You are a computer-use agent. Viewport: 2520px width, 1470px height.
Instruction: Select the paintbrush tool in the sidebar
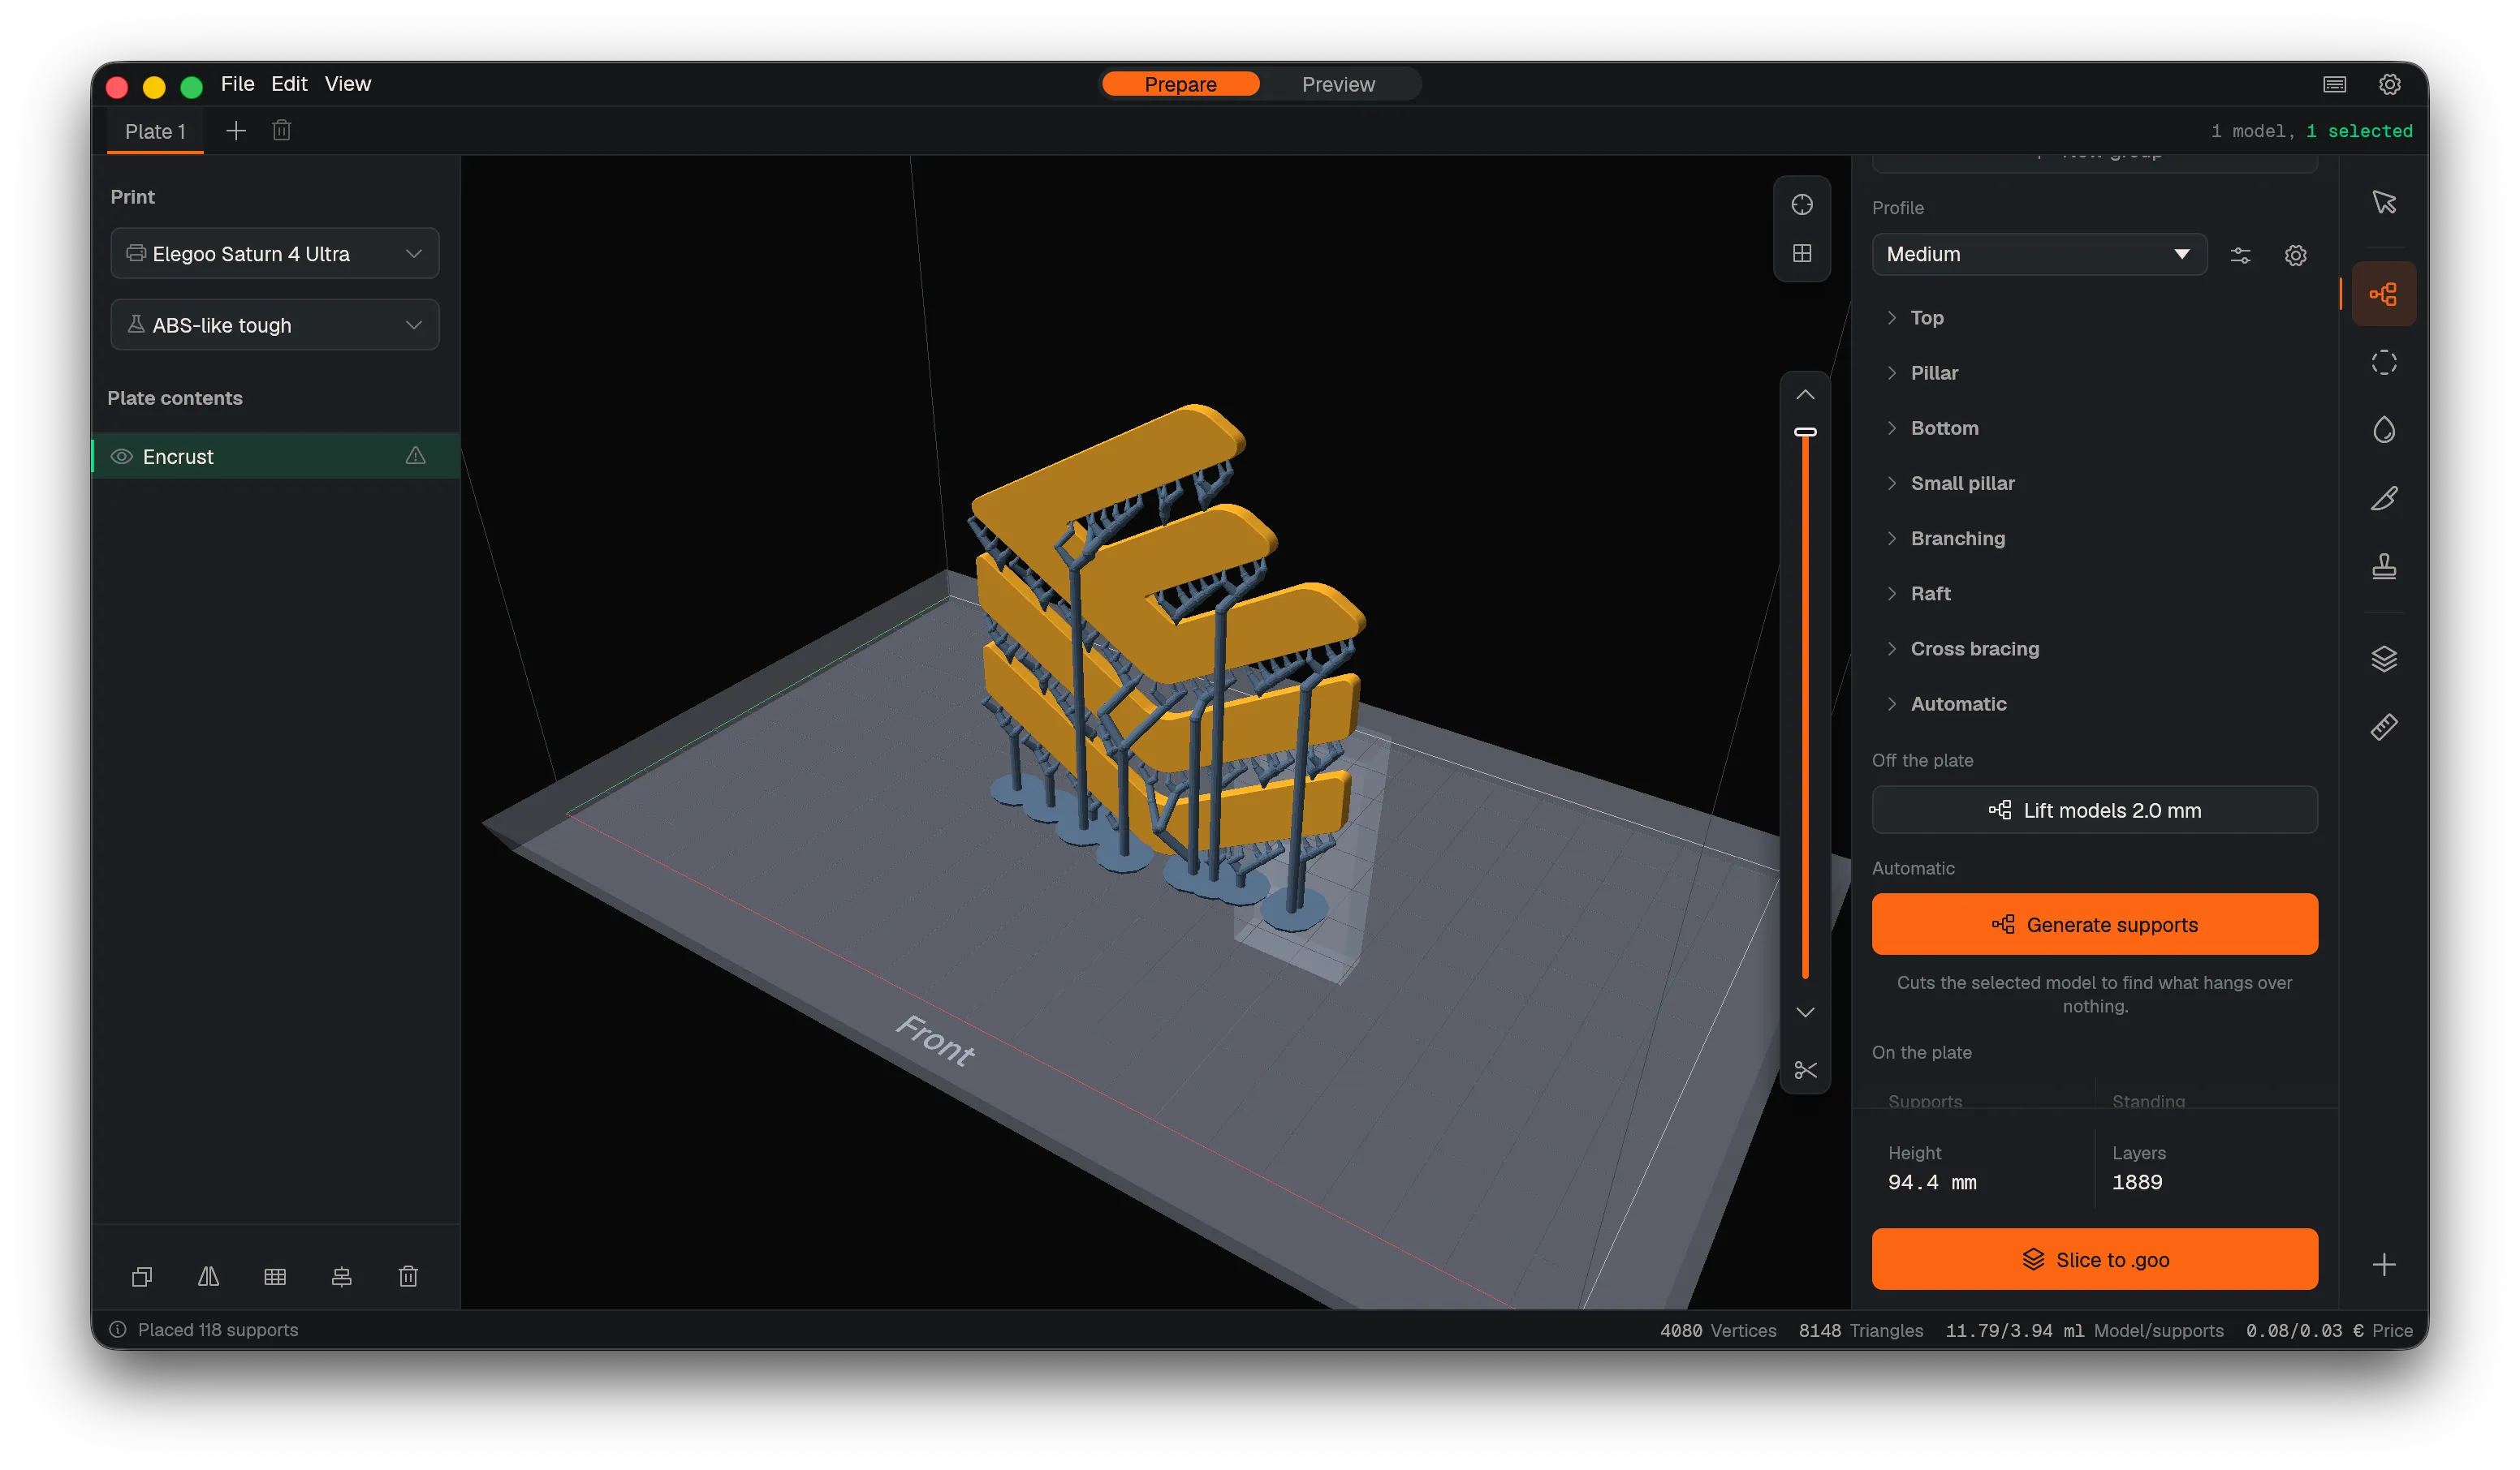pyautogui.click(x=2384, y=497)
